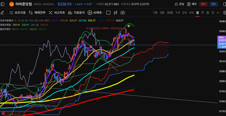Open the memo clipboard icon
The height and width of the screenshot is (116, 226).
tap(189, 4)
